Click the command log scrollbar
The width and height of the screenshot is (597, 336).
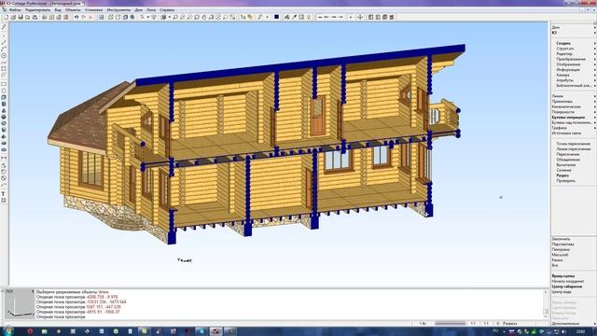click(546, 303)
